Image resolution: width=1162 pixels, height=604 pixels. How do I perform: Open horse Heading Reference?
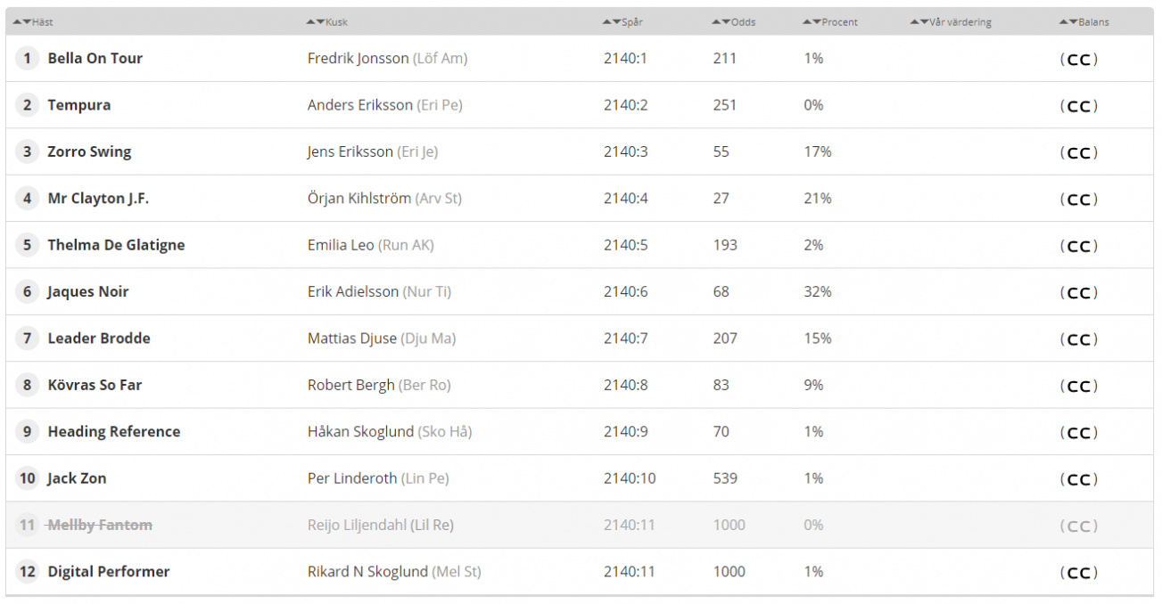pyautogui.click(x=114, y=432)
